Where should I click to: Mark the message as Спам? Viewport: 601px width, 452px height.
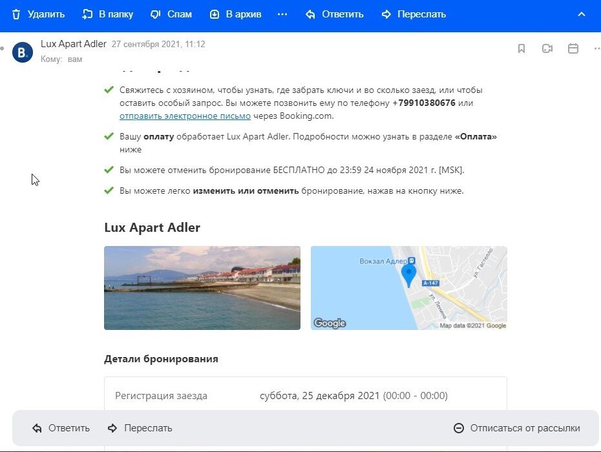(x=171, y=15)
